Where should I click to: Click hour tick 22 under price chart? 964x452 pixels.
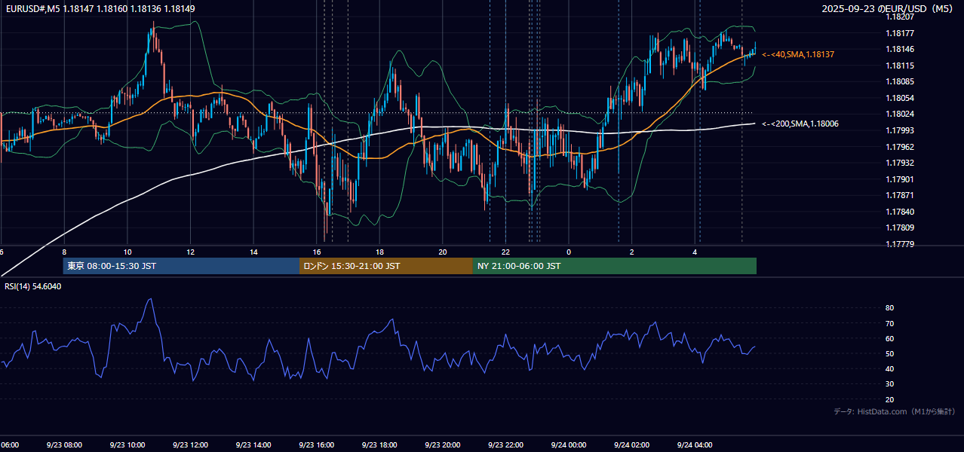505,252
